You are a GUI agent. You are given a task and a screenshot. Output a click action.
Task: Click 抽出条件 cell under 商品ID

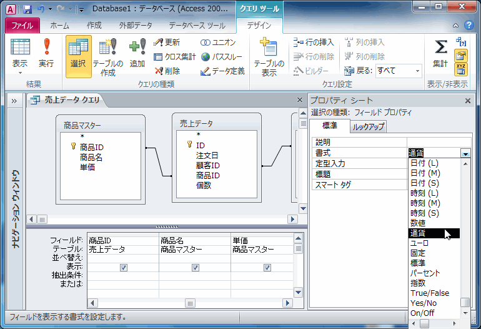[x=123, y=276]
